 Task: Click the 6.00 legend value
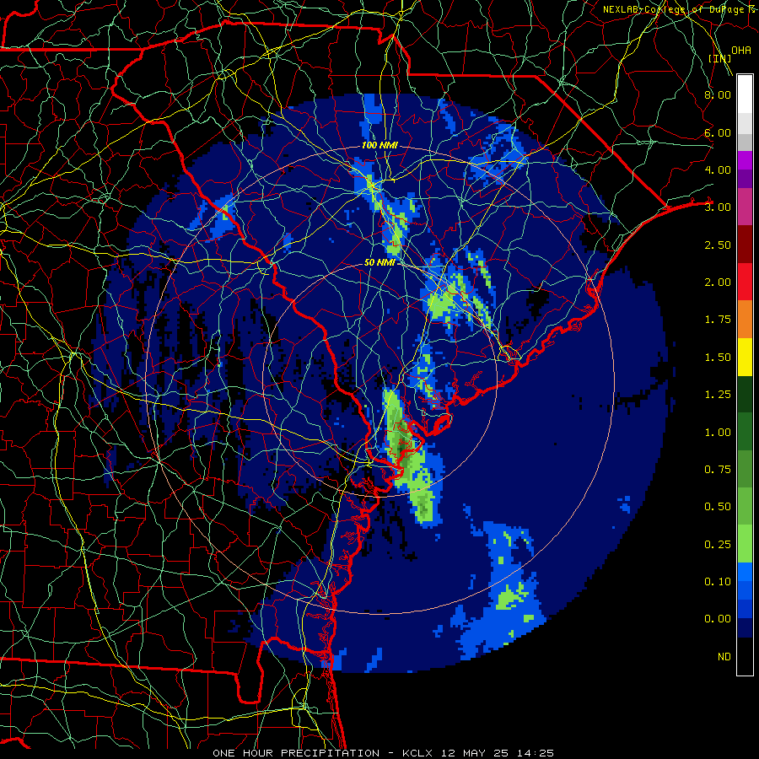[718, 132]
